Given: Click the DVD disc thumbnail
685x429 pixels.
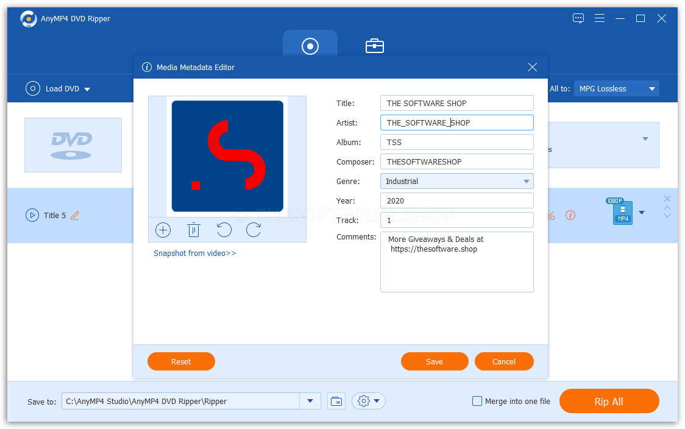Looking at the screenshot, I should [73, 145].
